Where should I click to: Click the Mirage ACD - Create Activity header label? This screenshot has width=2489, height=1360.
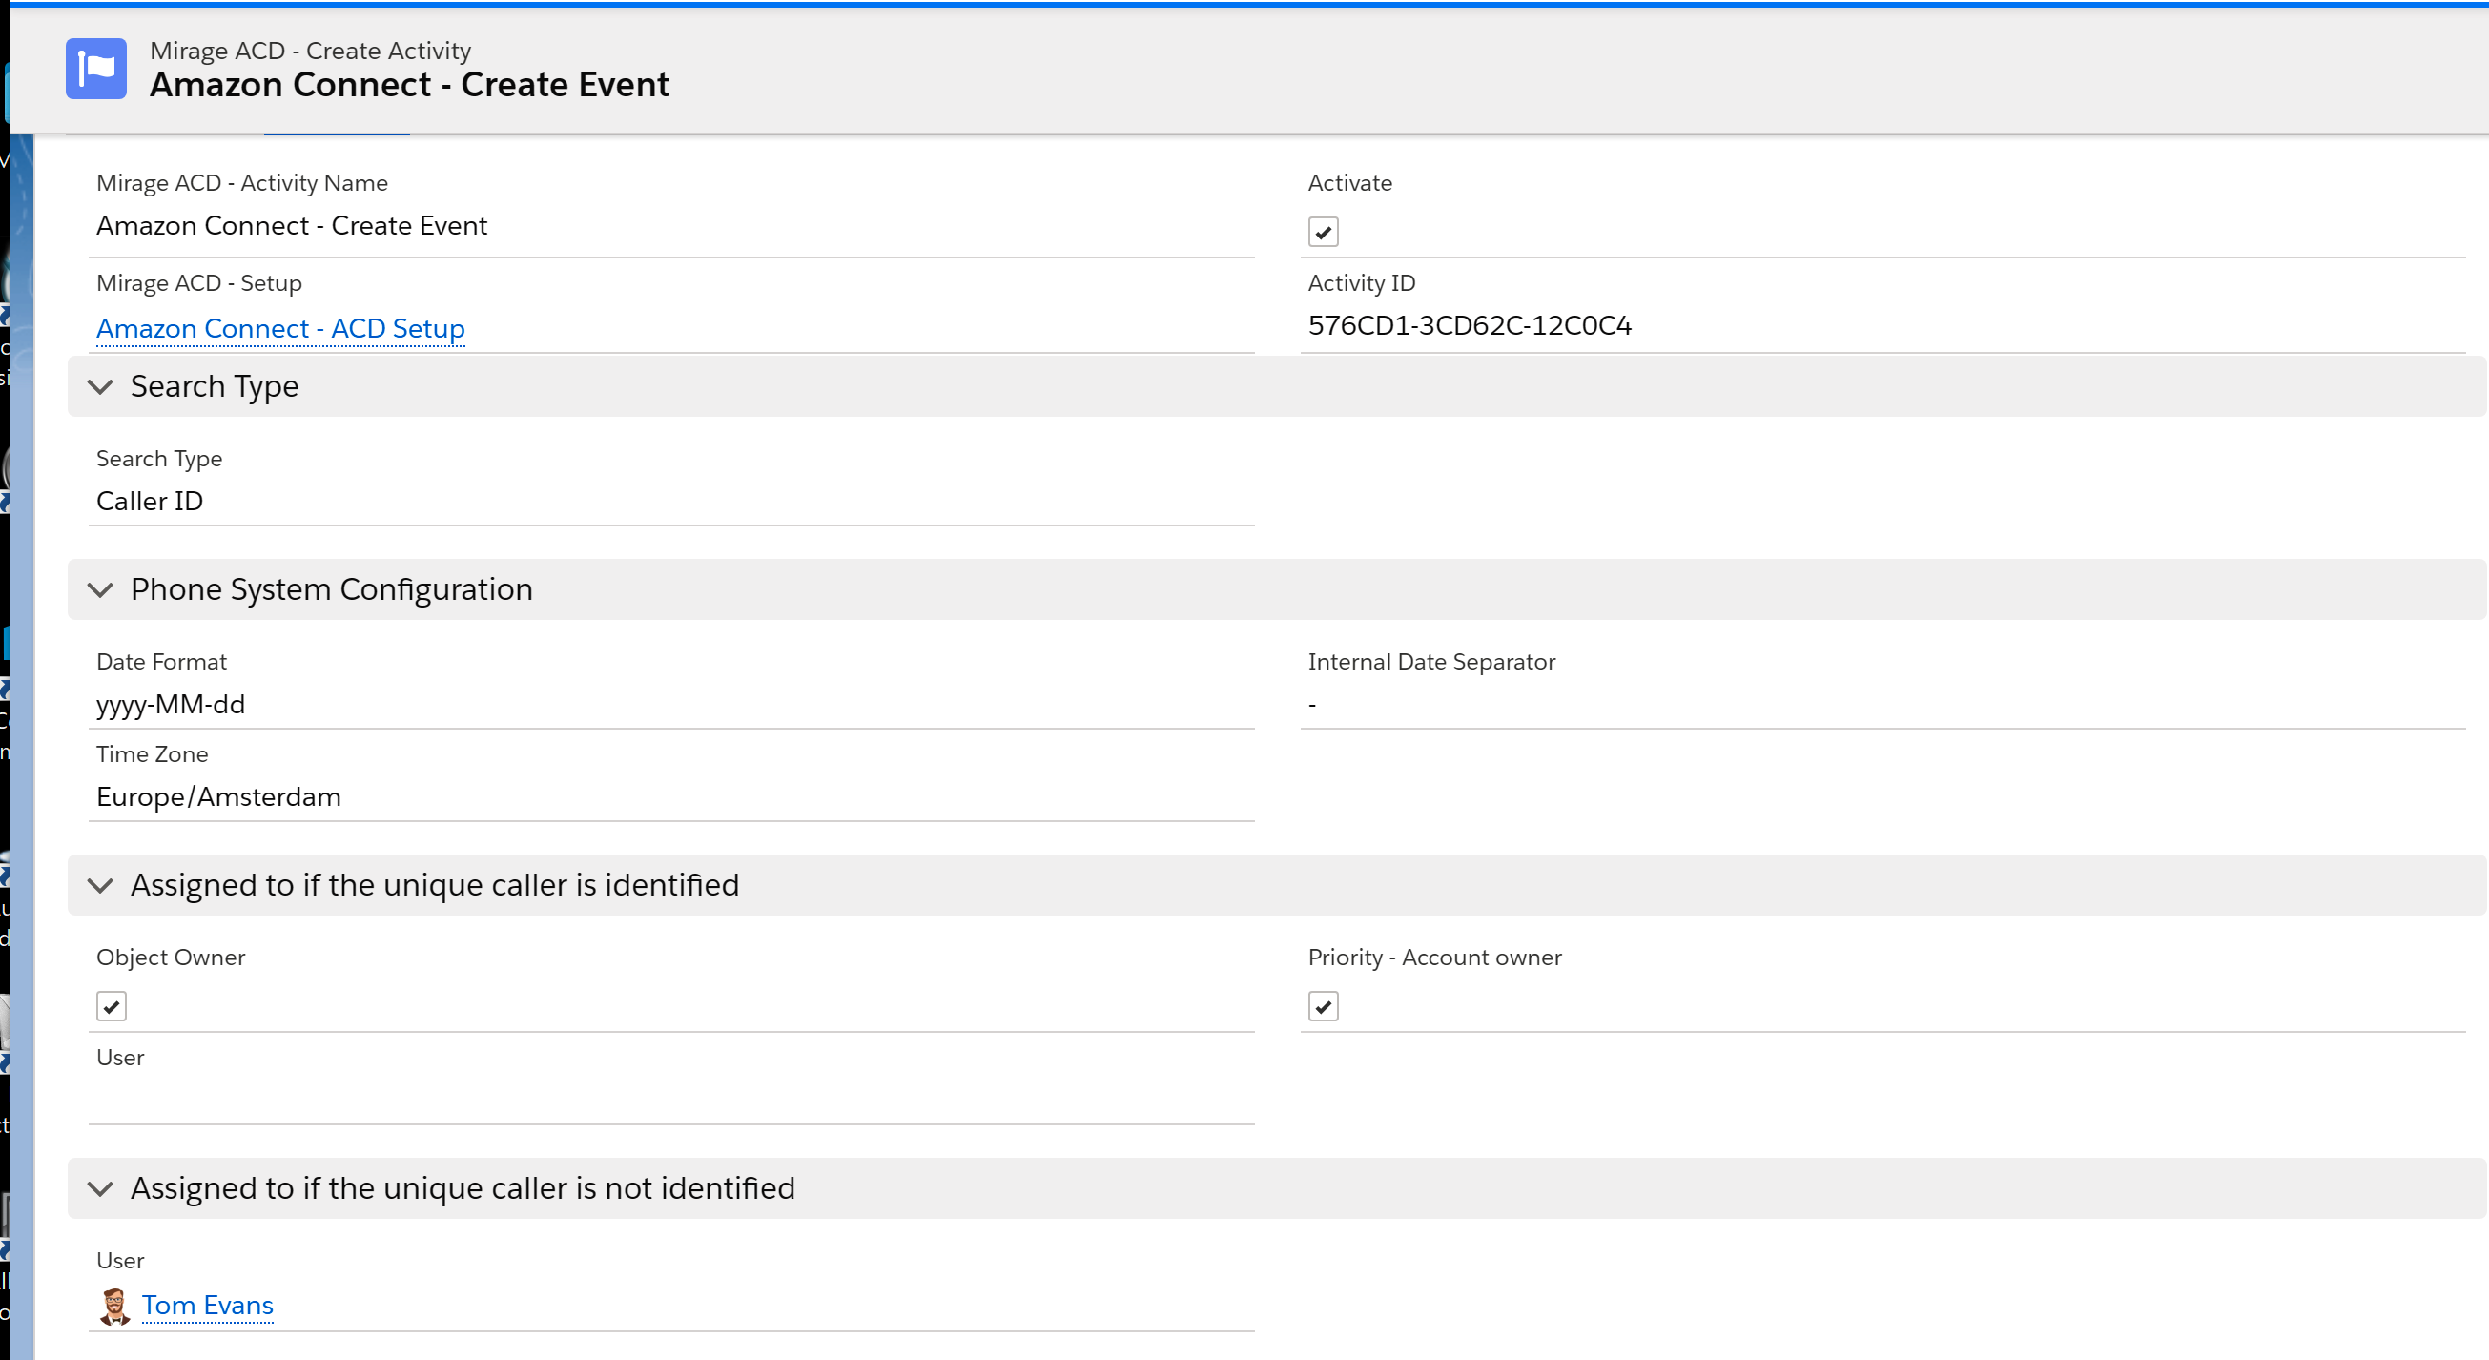pos(310,51)
